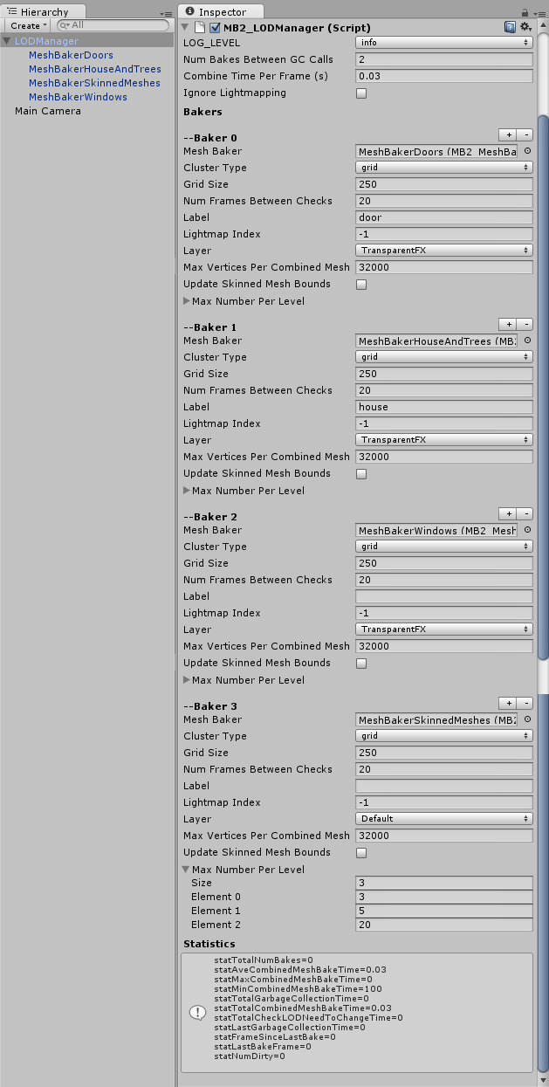Viewport: 549px width, 1087px height.
Task: Open the Hierarchy panel options menu icon
Action: tap(167, 13)
